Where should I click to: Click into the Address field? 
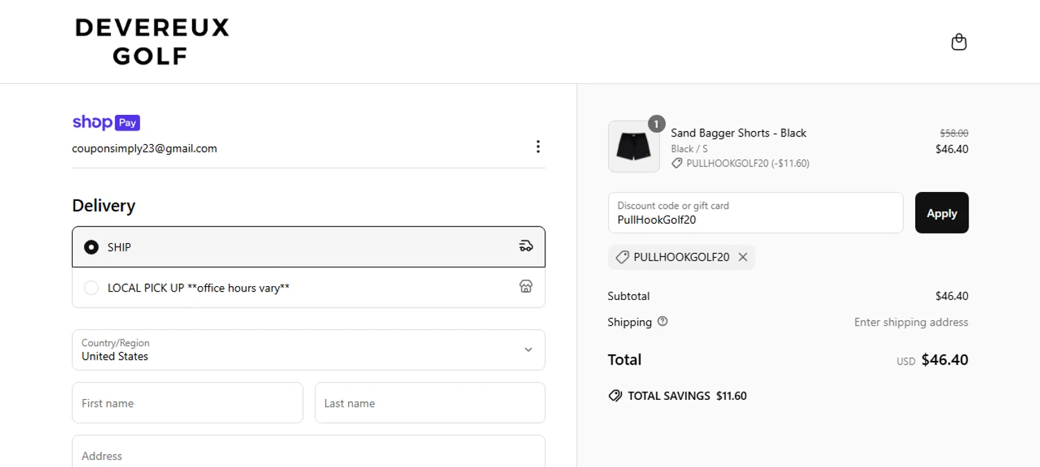pyautogui.click(x=309, y=451)
